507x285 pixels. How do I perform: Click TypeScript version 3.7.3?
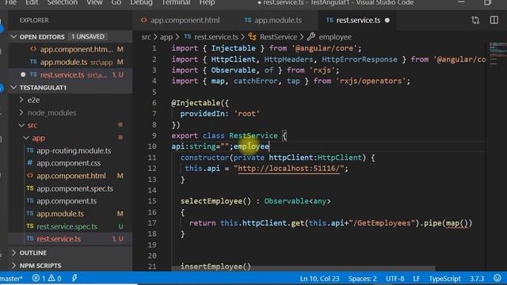pos(477,279)
